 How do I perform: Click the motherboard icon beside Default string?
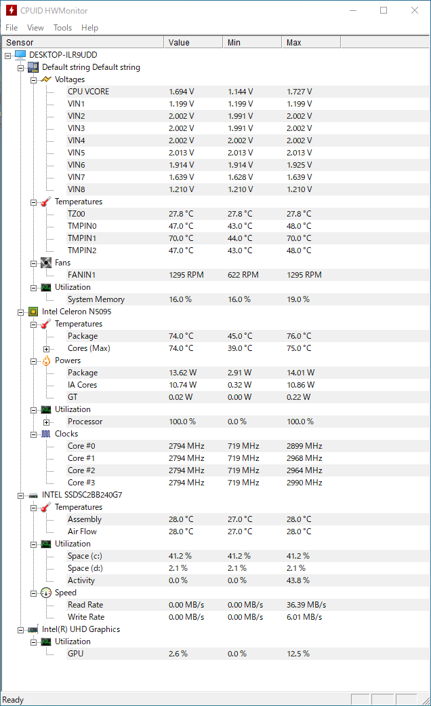click(33, 67)
